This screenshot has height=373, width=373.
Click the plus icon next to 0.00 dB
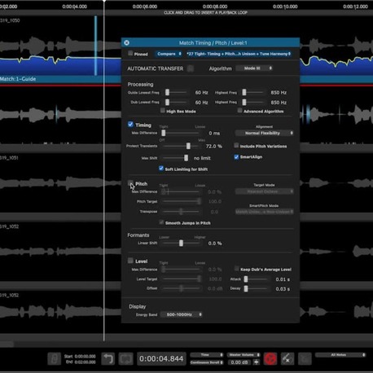pyautogui.click(x=256, y=362)
